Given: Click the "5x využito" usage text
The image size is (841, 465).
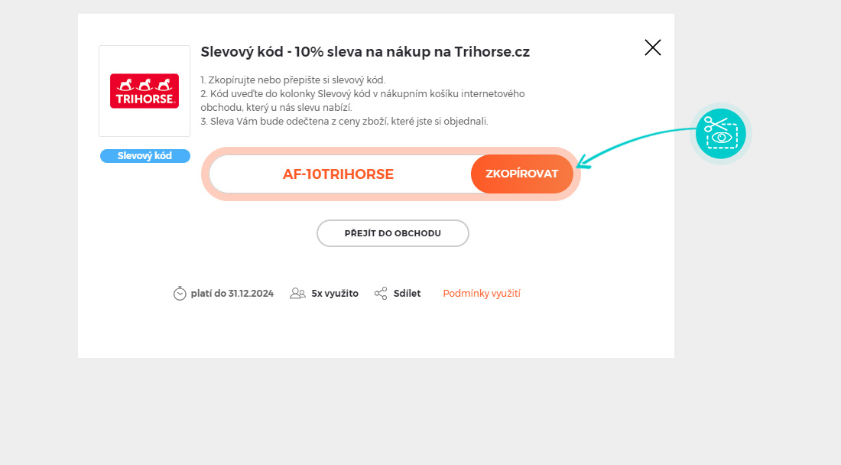Looking at the screenshot, I should coord(335,293).
